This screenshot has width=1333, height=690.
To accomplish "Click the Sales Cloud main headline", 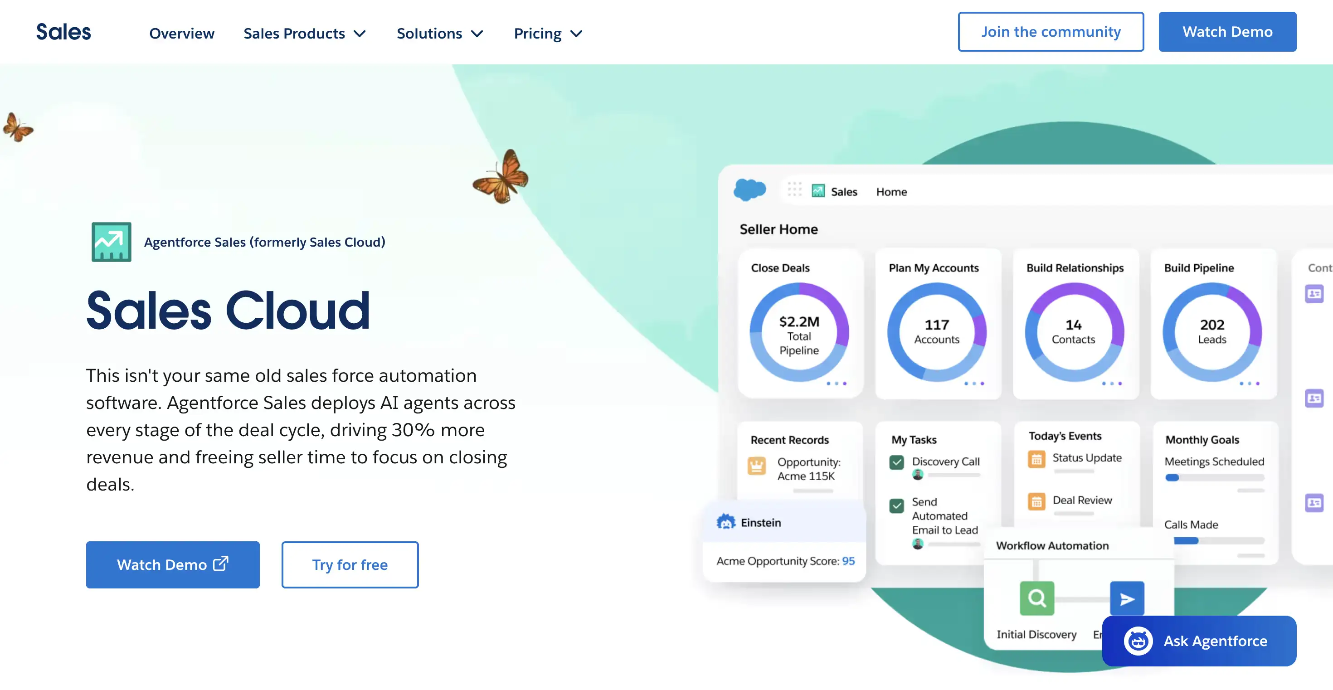I will click(x=228, y=311).
